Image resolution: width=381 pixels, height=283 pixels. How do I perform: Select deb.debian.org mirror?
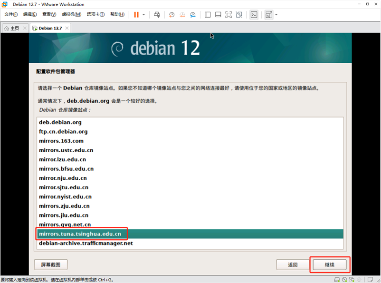(190, 122)
